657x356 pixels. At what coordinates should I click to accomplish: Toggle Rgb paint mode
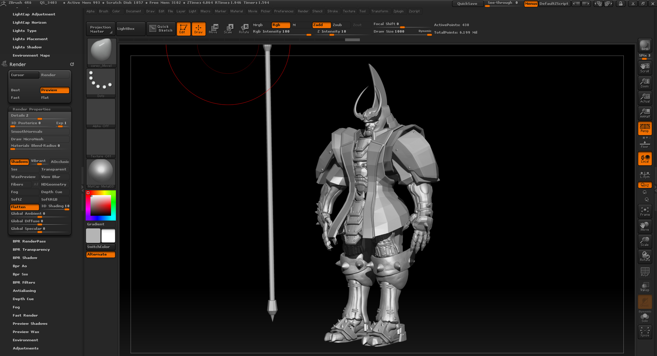[x=281, y=25]
